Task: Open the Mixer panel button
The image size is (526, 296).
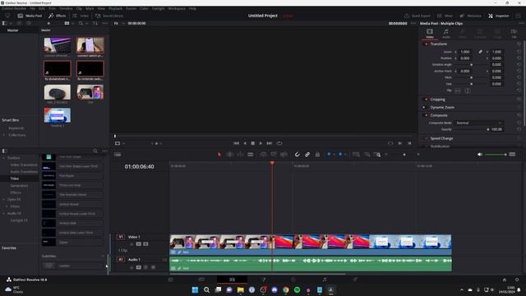Action: pos(445,16)
